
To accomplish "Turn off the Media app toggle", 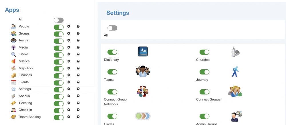I will click(x=59, y=48).
